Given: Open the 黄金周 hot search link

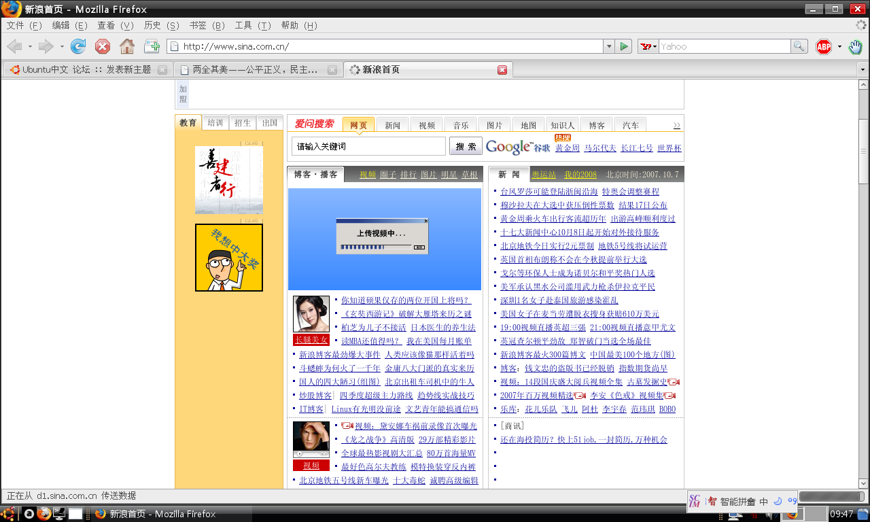Looking at the screenshot, I should [568, 148].
